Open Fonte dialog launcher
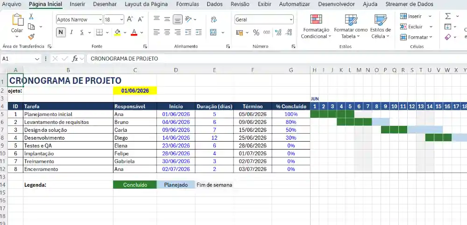Viewport: 467px width, 225px height. pos(145,47)
